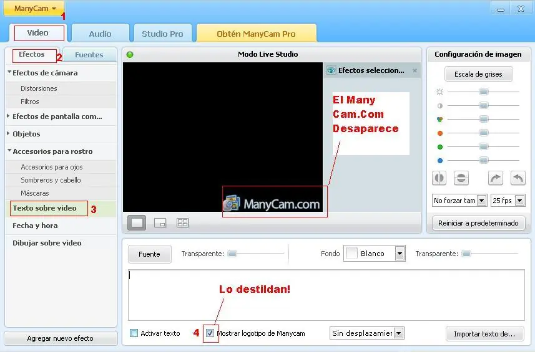Screen dimensions: 535x352
Task: Rotate image clockwise arrow icon
Action: pos(496,178)
